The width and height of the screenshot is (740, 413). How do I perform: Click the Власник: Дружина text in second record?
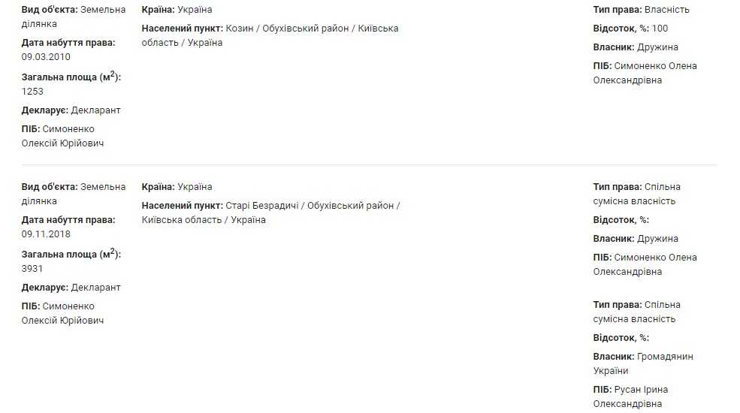(x=636, y=239)
